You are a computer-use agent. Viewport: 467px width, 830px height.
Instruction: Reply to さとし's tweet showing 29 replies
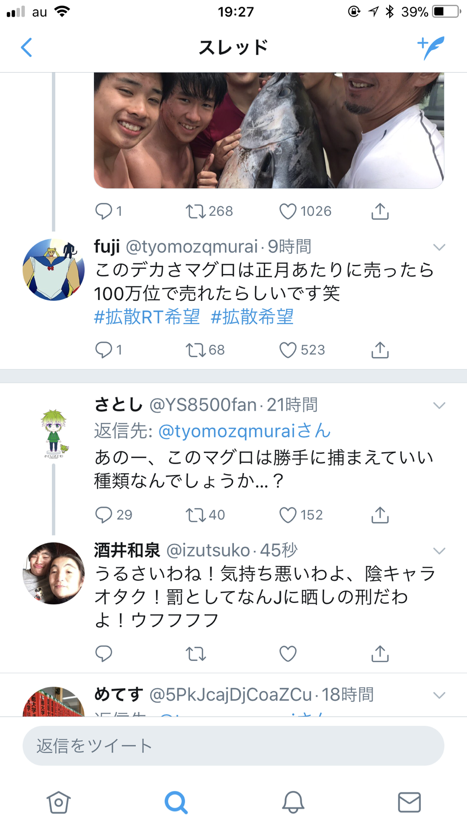103,515
